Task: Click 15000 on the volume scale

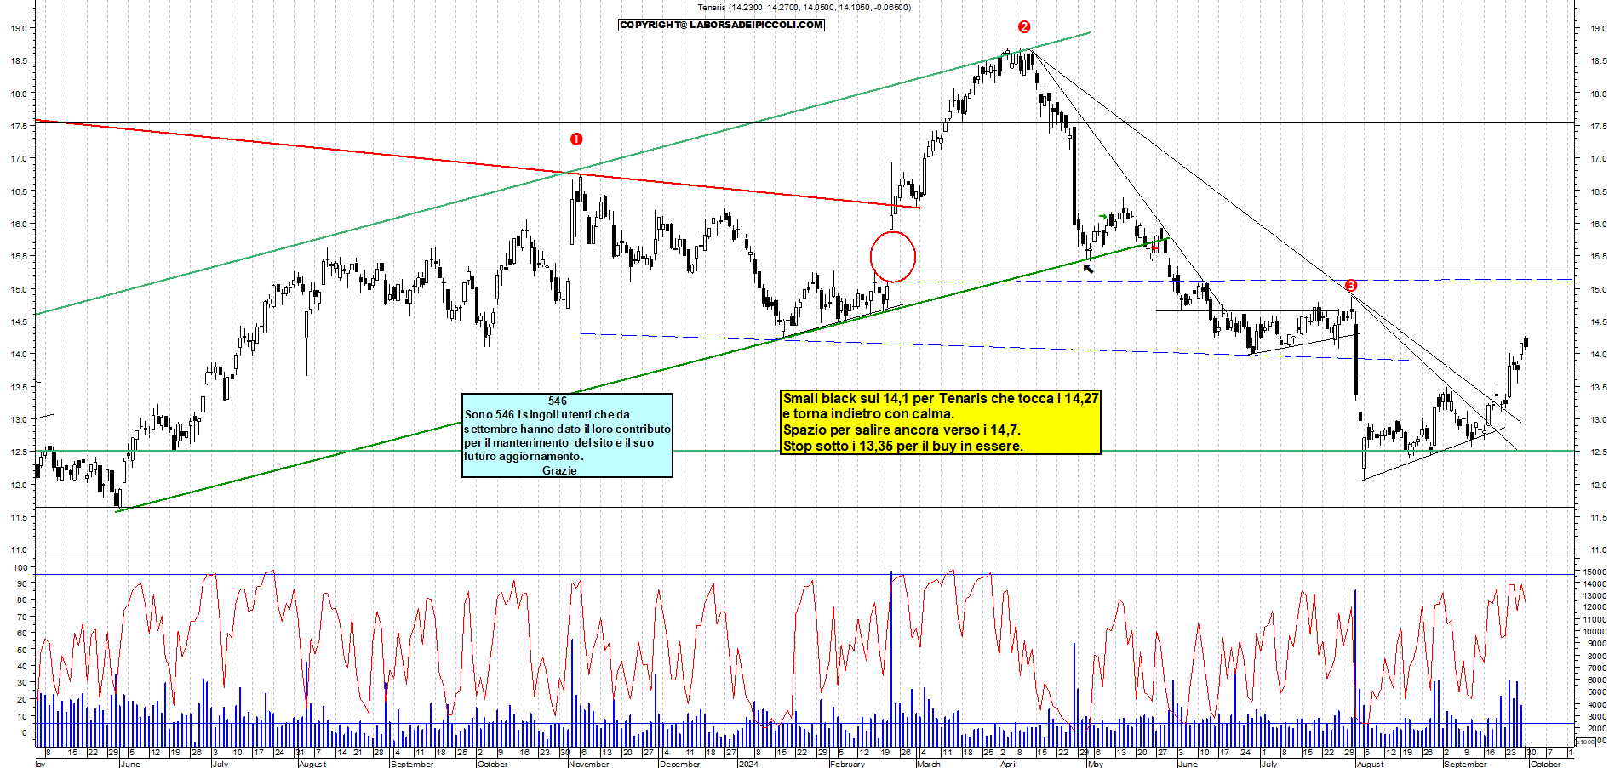Action: pos(1594,572)
